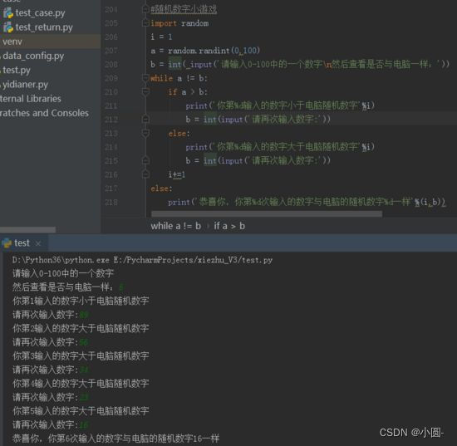Image resolution: width=457 pixels, height=446 pixels.
Task: Click the final print statement at line 218
Action: pyautogui.click(x=307, y=202)
